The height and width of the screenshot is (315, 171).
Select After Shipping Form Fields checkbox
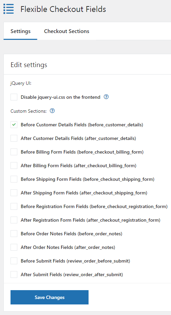point(14,193)
